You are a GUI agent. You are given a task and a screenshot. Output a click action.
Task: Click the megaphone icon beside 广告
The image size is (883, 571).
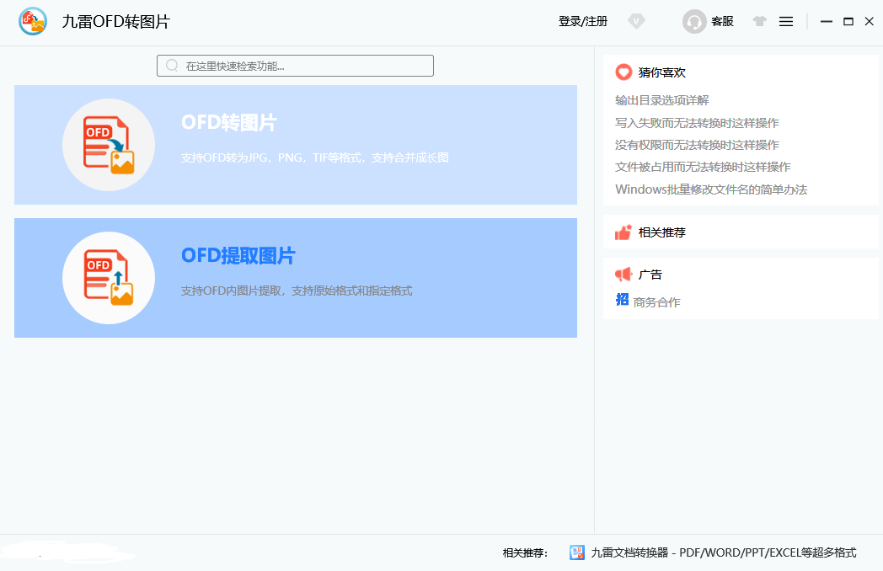622,274
